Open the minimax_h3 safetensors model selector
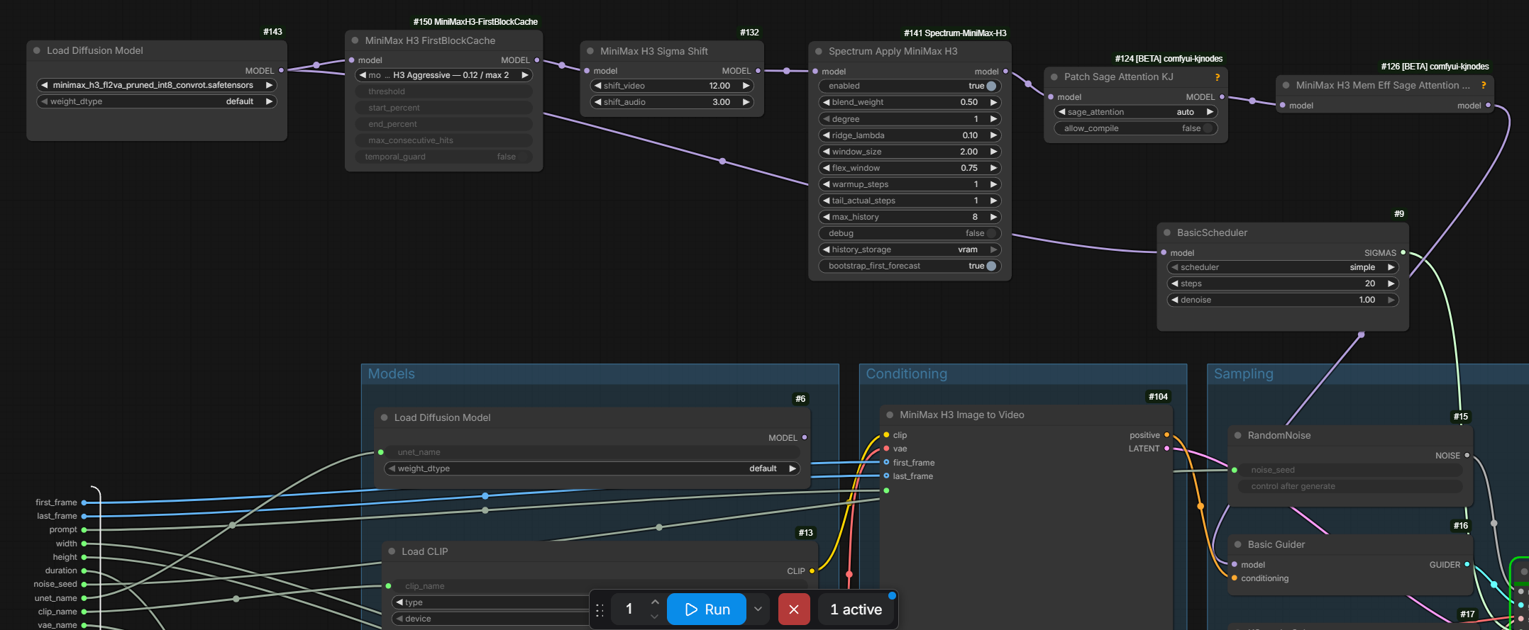 point(157,85)
